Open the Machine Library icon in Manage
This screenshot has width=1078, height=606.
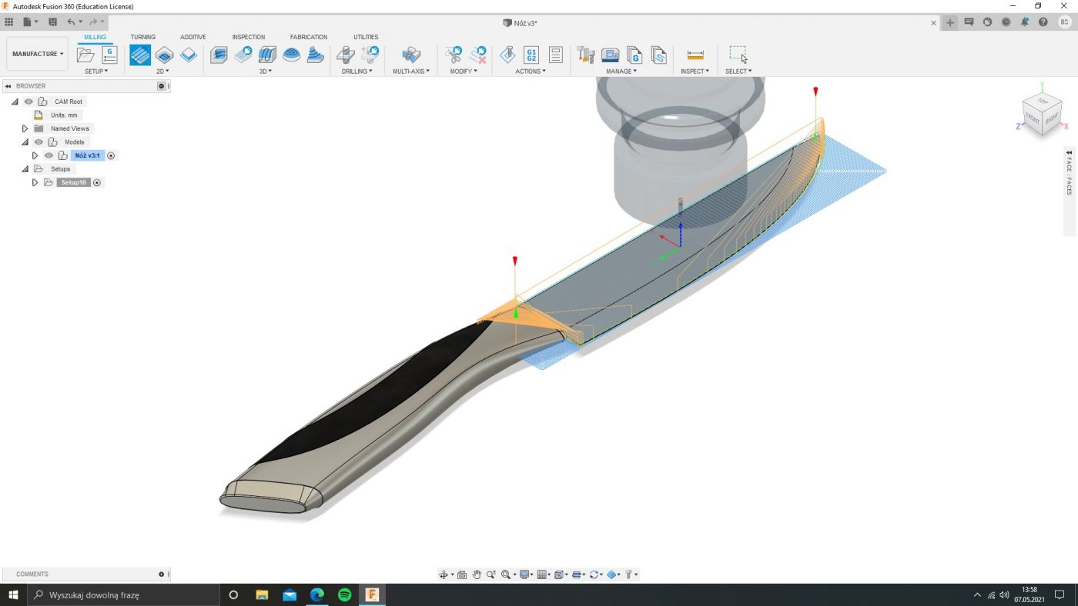click(x=610, y=55)
